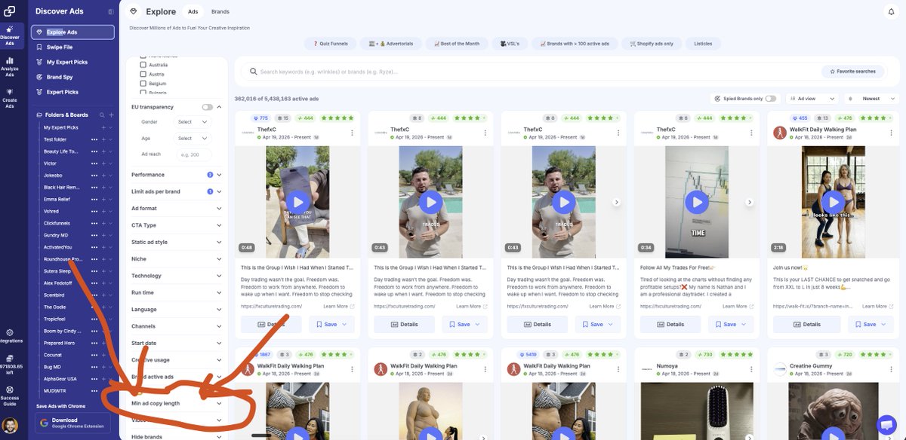906x440 pixels.
Task: Check the Belgium country checkbox
Action: pyautogui.click(x=143, y=84)
